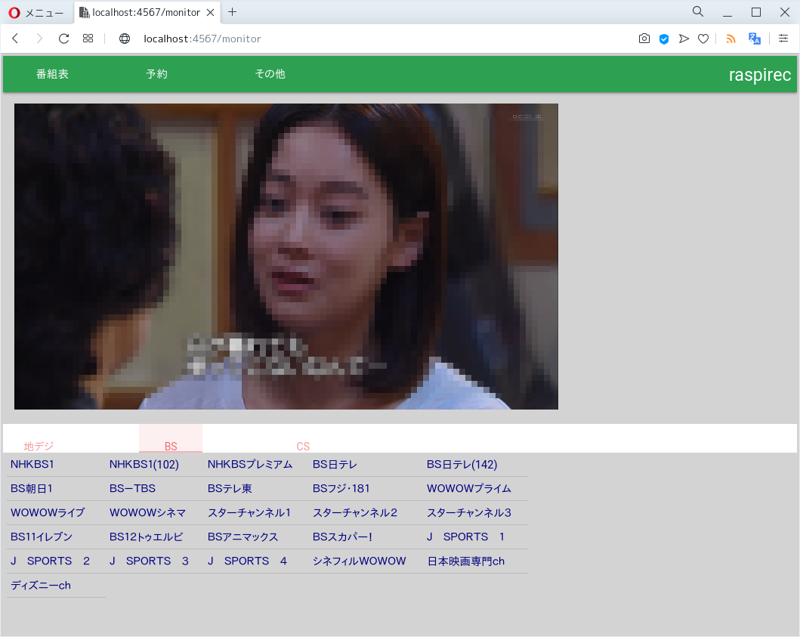Tune to WOWOWシネマ
This screenshot has width=800, height=637.
click(x=147, y=512)
